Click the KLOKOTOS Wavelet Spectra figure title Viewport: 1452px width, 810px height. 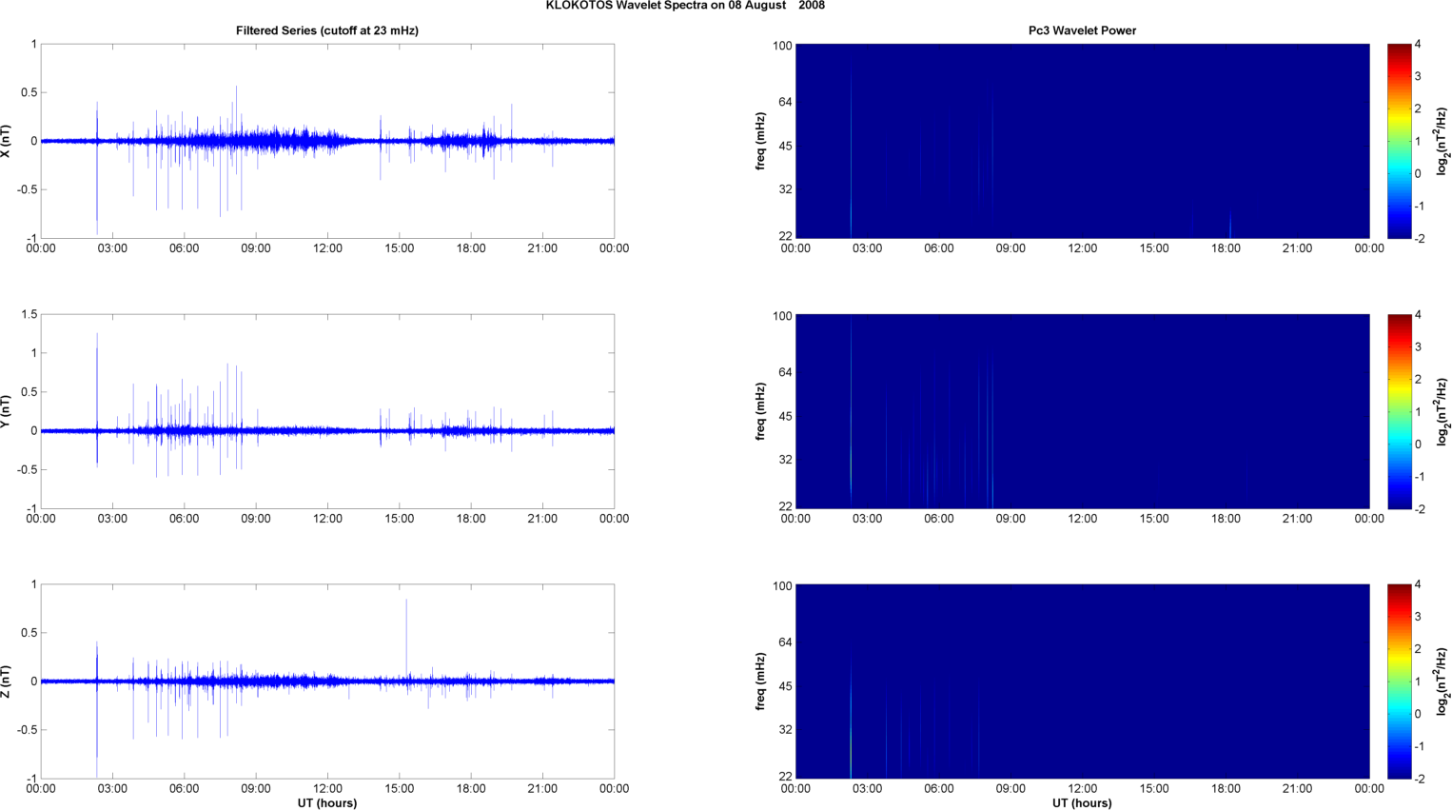[x=685, y=6]
